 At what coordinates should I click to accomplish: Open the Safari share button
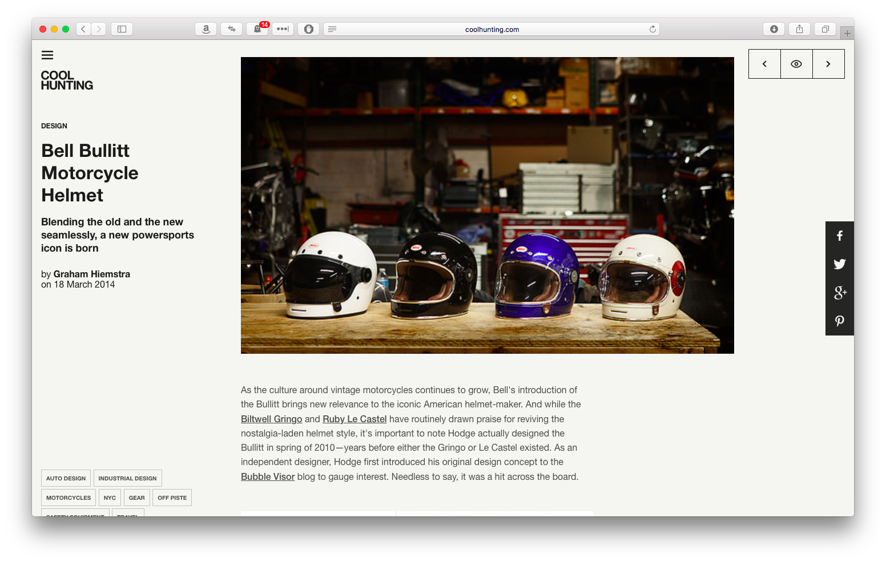click(x=799, y=29)
